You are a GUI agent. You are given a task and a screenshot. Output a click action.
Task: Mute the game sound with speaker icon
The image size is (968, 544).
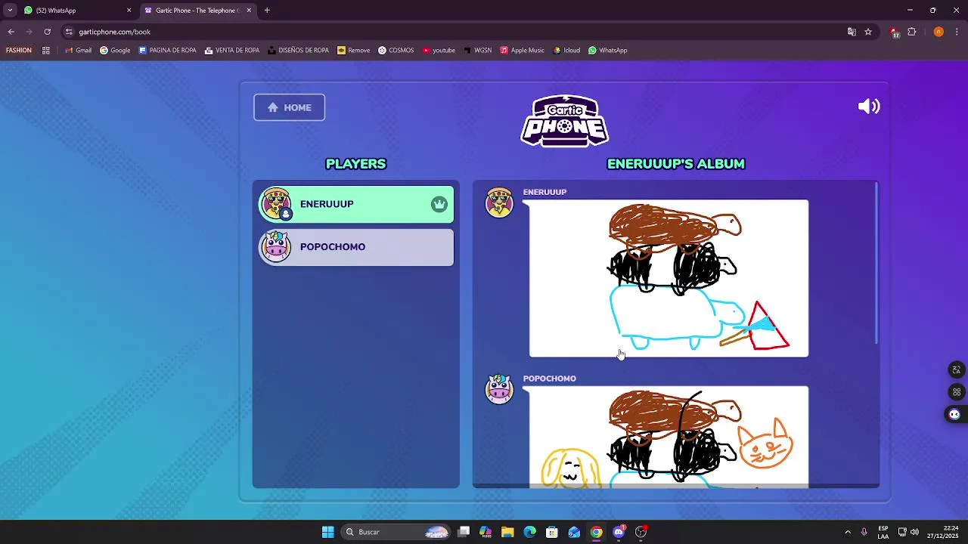pyautogui.click(x=869, y=107)
